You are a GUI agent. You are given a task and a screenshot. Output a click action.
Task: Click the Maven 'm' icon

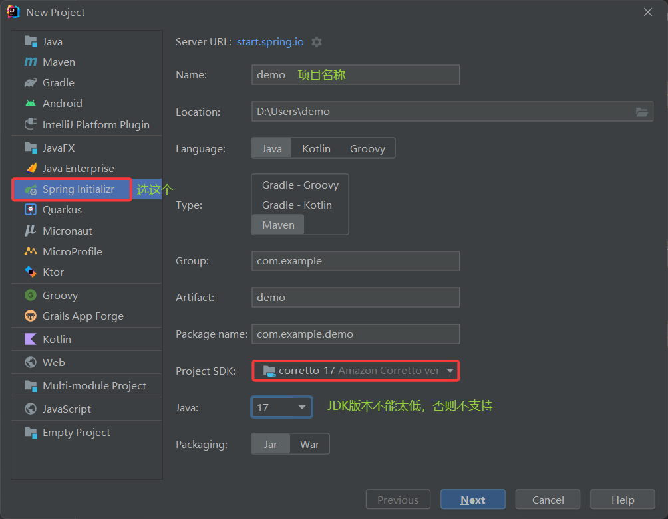[x=31, y=62]
